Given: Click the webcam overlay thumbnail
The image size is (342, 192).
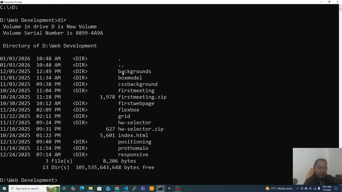Looking at the screenshot, I should tap(317, 166).
